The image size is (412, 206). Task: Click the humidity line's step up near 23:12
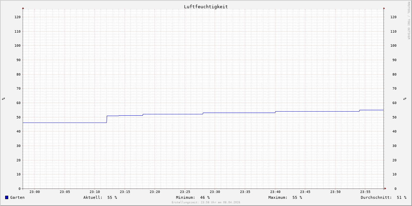tap(107, 119)
